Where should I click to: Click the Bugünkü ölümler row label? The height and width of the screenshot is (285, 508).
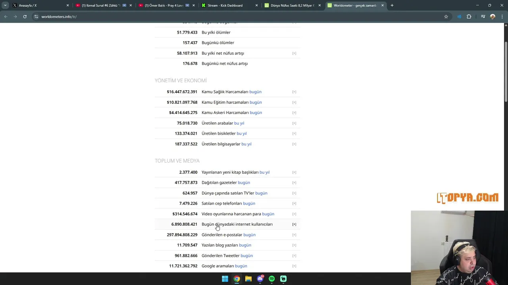(218, 43)
